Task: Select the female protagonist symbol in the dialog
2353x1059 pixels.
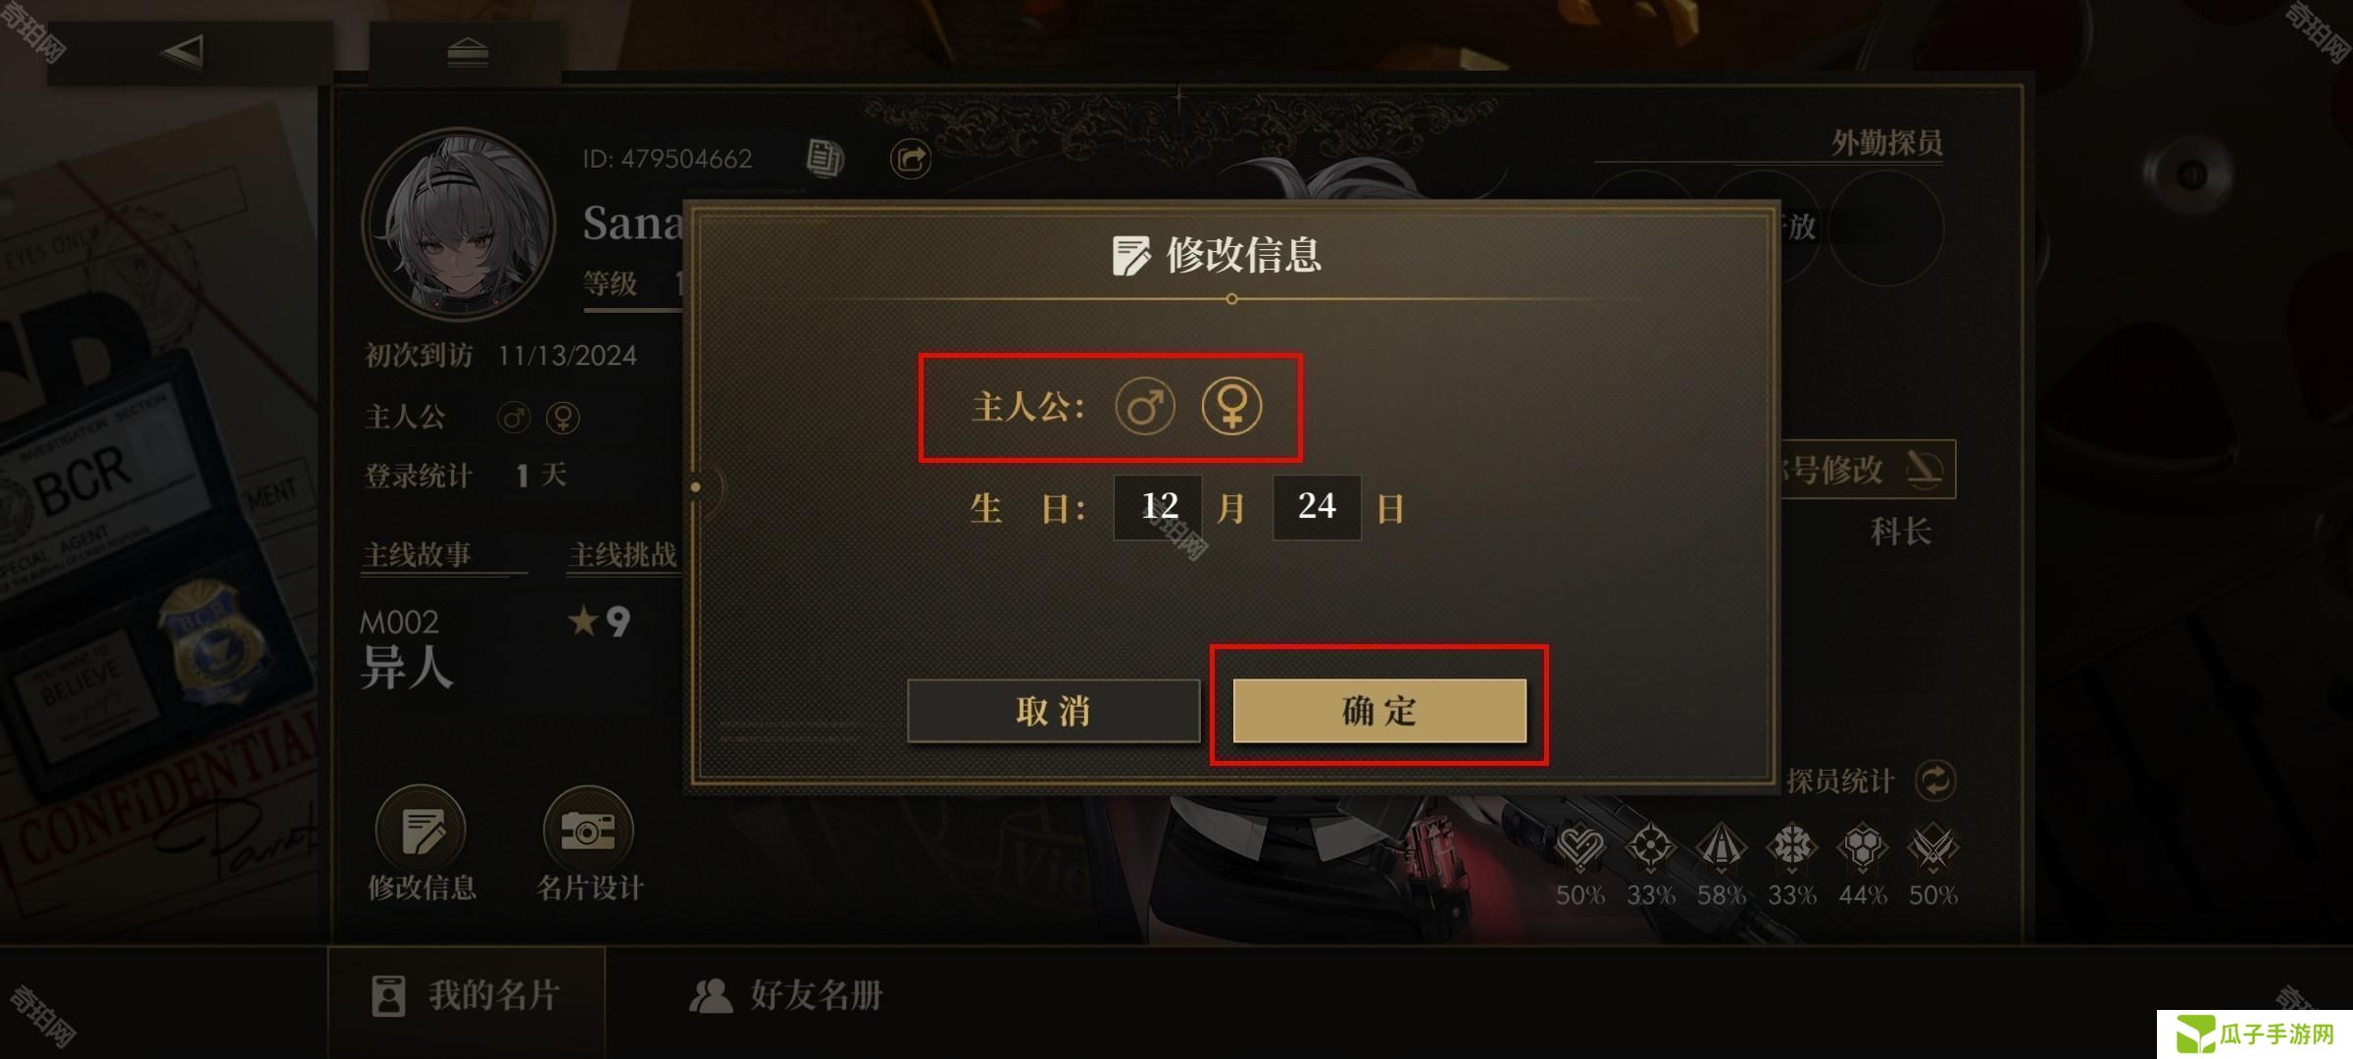Action: [1231, 406]
